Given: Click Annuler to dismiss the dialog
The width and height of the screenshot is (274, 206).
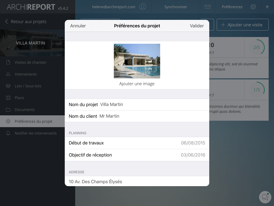Looking at the screenshot, I should (x=78, y=26).
